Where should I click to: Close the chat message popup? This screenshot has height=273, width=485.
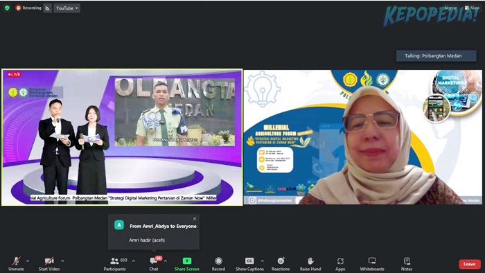pos(195,219)
